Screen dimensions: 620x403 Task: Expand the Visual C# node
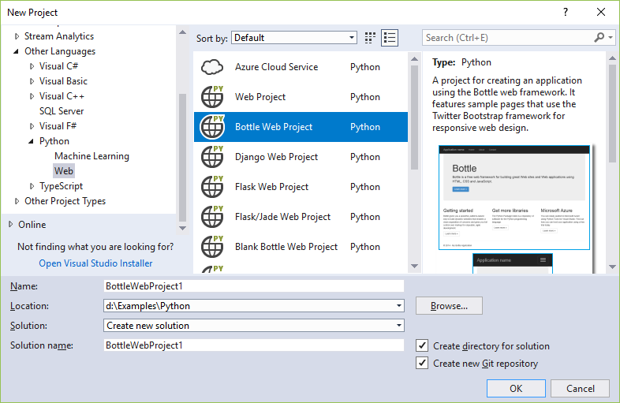click(x=32, y=66)
